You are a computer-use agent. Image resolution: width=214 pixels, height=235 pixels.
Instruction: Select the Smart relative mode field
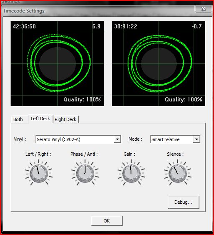click(x=172, y=139)
